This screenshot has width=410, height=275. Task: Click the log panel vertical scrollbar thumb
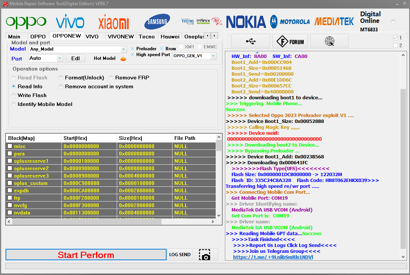coord(403,169)
